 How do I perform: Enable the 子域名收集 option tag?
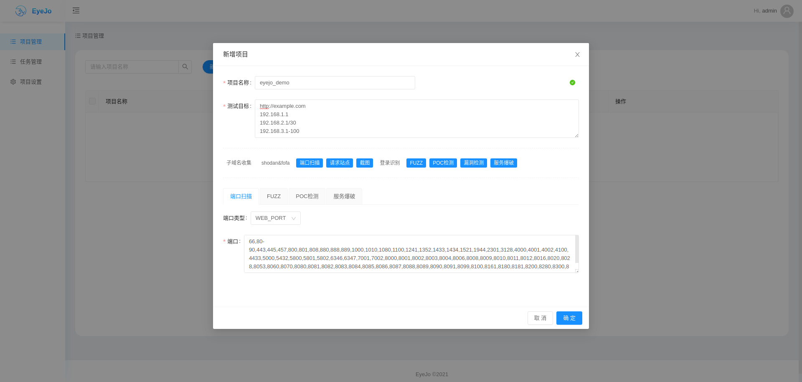click(x=239, y=163)
